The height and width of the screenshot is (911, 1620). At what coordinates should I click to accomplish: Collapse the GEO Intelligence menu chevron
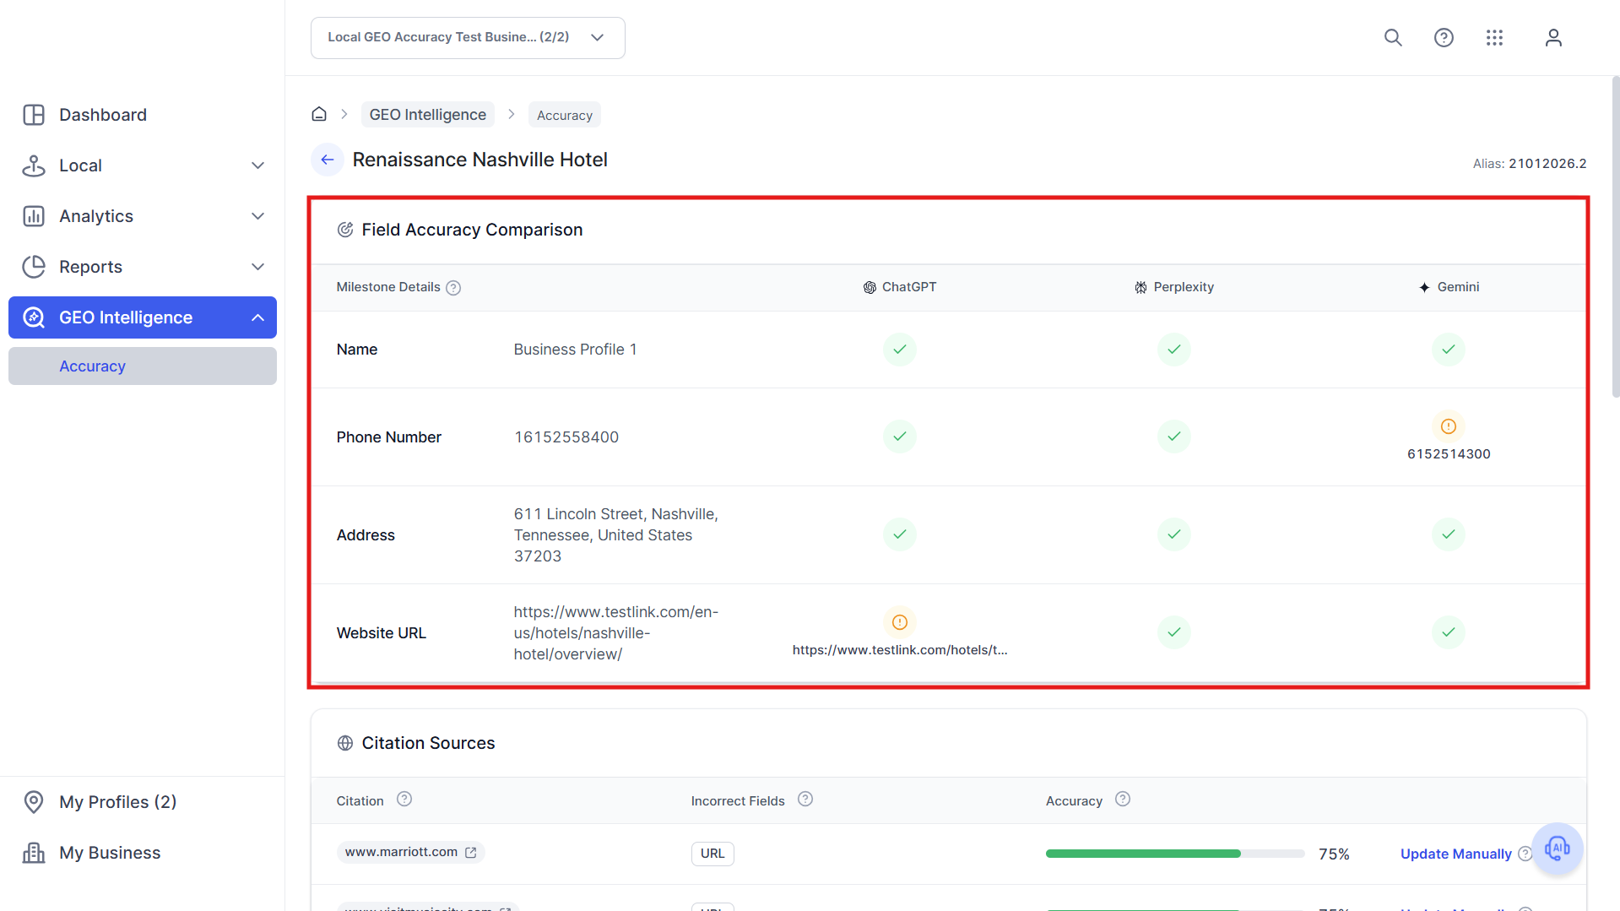[x=258, y=317]
